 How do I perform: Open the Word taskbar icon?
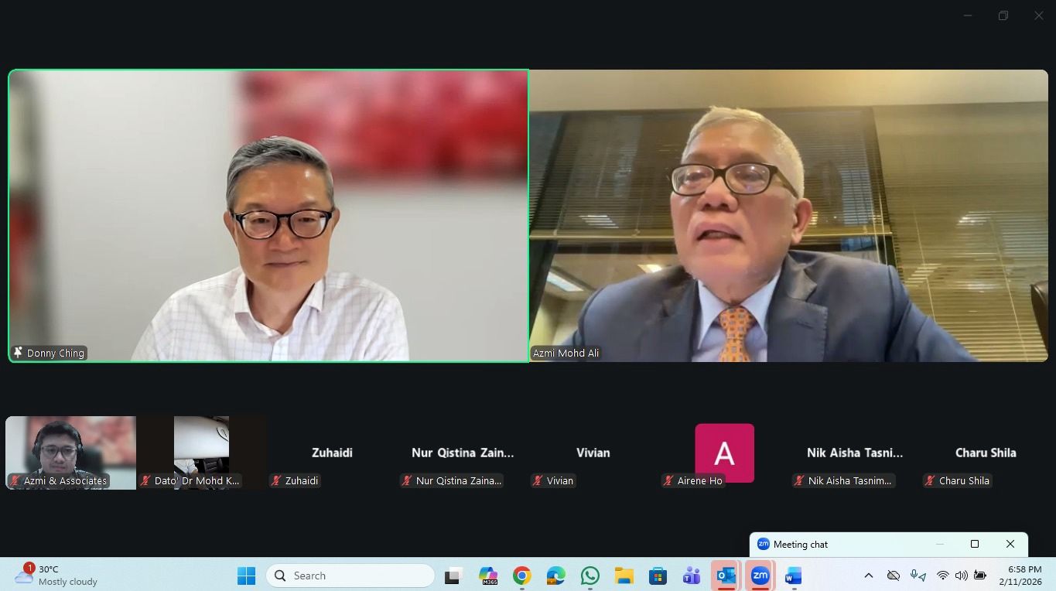coord(793,576)
